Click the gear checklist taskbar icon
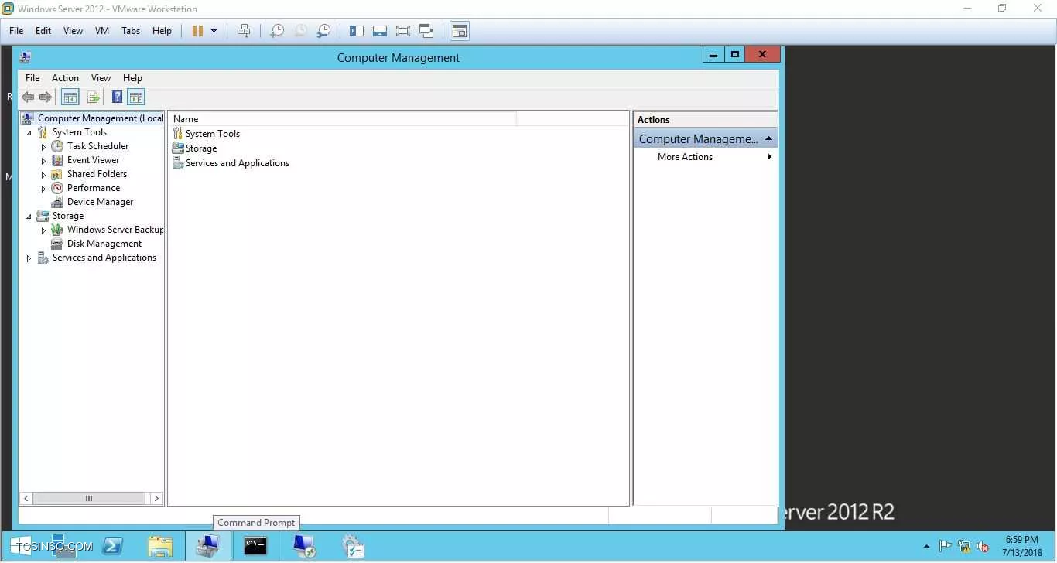This screenshot has height=563, width=1057. click(353, 546)
